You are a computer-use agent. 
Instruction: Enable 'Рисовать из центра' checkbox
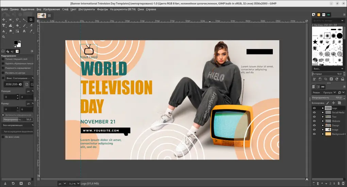coord(3,73)
